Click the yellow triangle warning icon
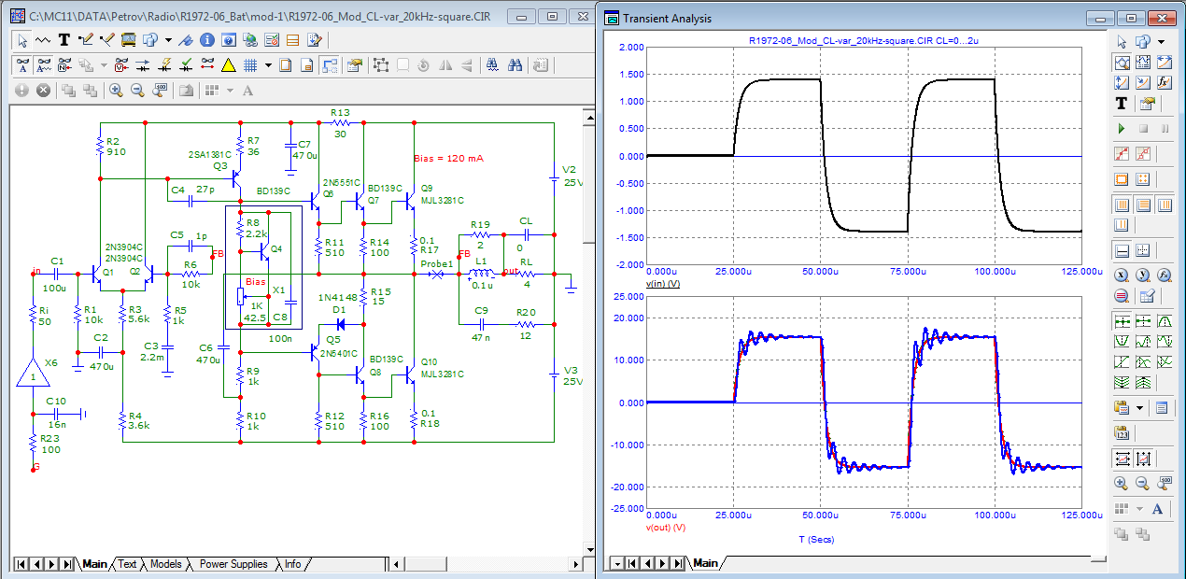 pos(228,65)
